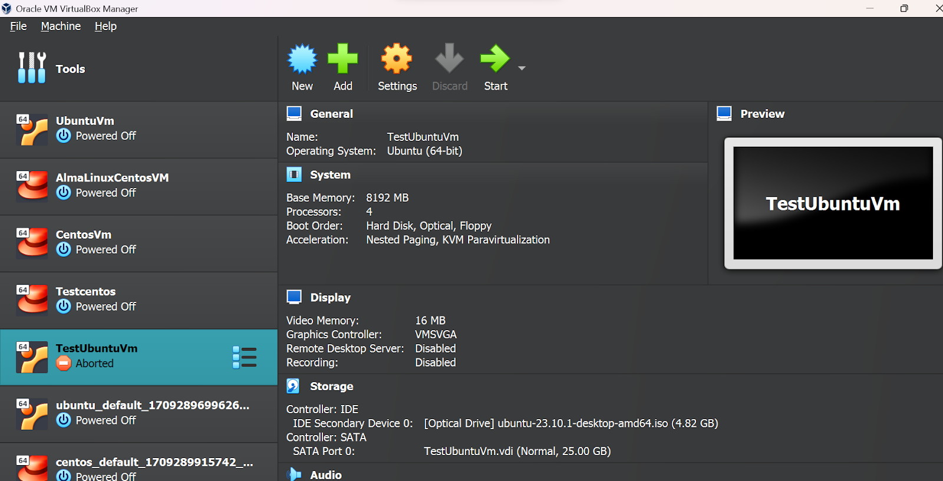Image resolution: width=943 pixels, height=481 pixels.
Task: Select the centos_default_1709289915742 machine entry
Action: click(x=139, y=462)
